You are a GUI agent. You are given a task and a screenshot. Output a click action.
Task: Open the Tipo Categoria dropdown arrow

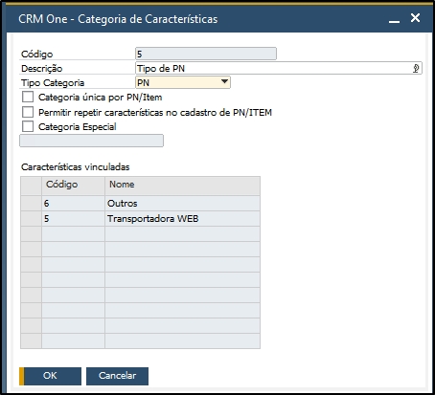(224, 82)
